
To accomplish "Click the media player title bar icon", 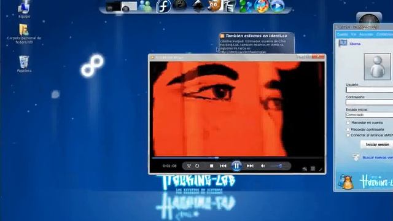I will (152, 57).
